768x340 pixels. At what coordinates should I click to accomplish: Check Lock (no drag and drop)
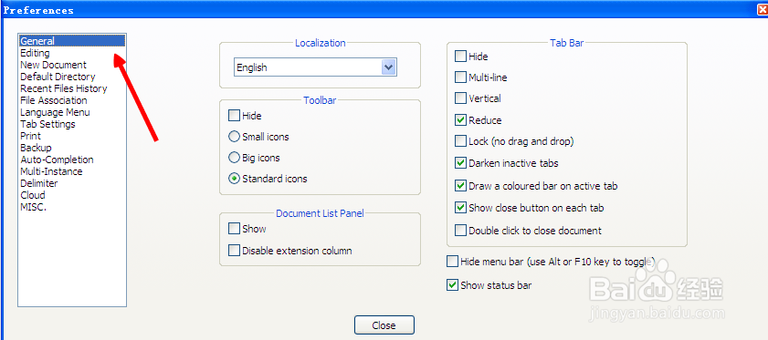[x=460, y=141]
